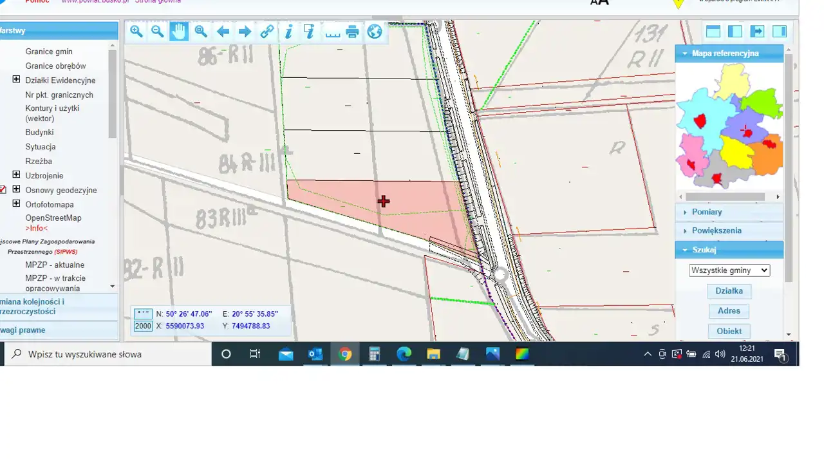Go to previous map view arrow
This screenshot has height=463, width=824.
[223, 32]
